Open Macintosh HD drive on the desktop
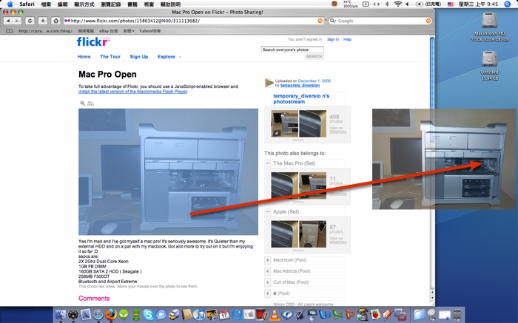Image resolution: width=518 pixels, height=323 pixels. pyautogui.click(x=489, y=21)
